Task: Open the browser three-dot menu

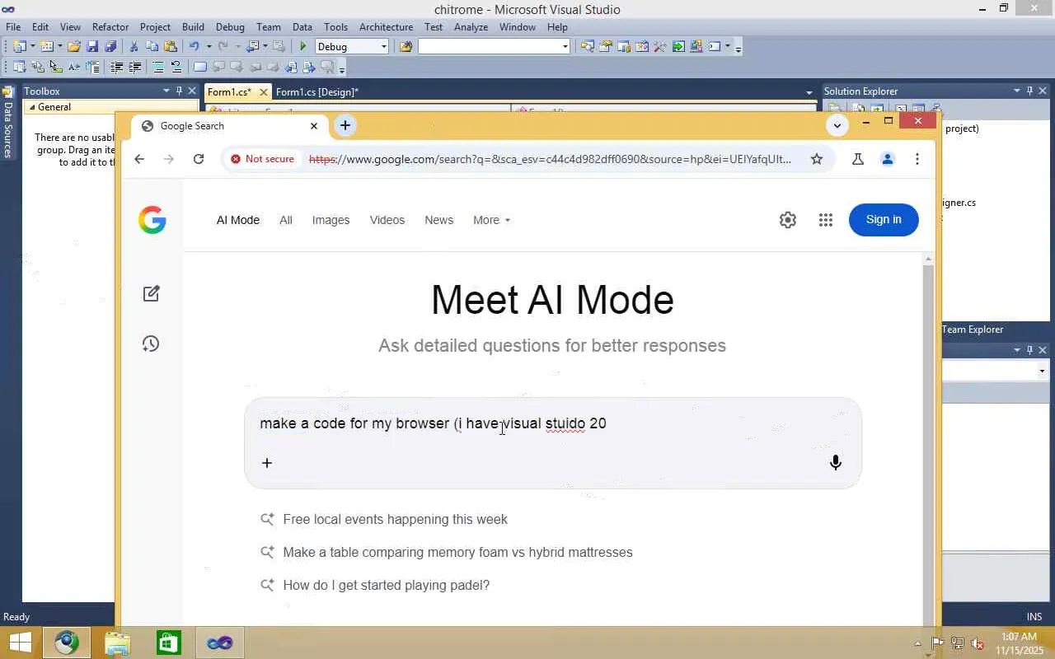Action: click(x=917, y=159)
